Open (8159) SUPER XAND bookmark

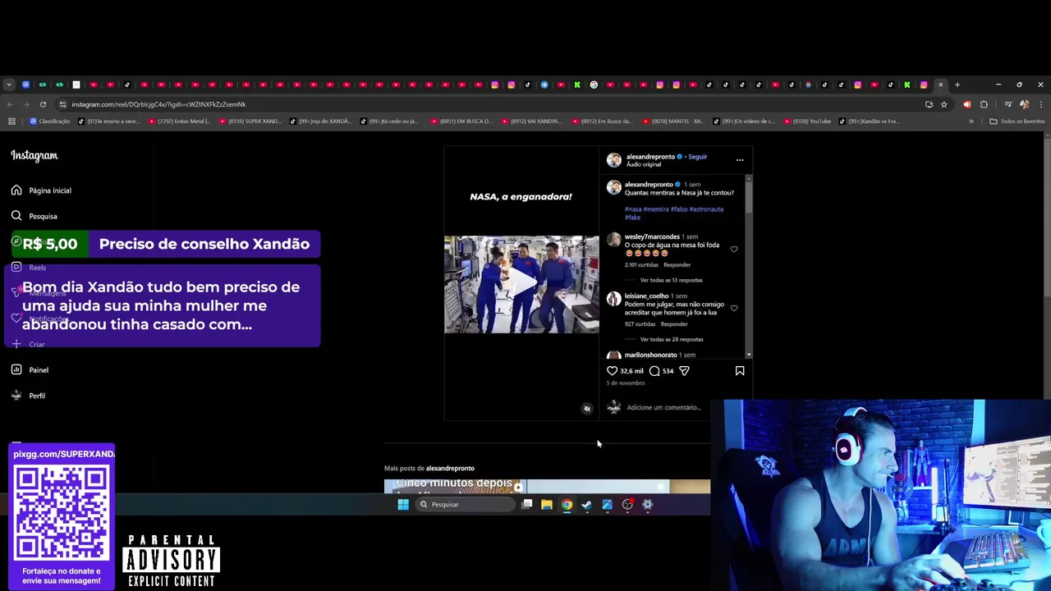[250, 121]
